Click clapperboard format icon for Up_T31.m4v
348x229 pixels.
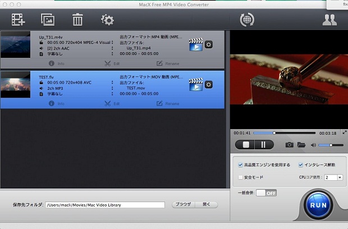tap(196, 44)
